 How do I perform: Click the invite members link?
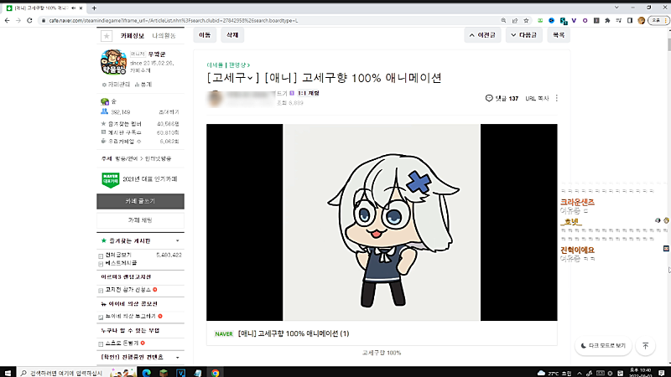169,112
